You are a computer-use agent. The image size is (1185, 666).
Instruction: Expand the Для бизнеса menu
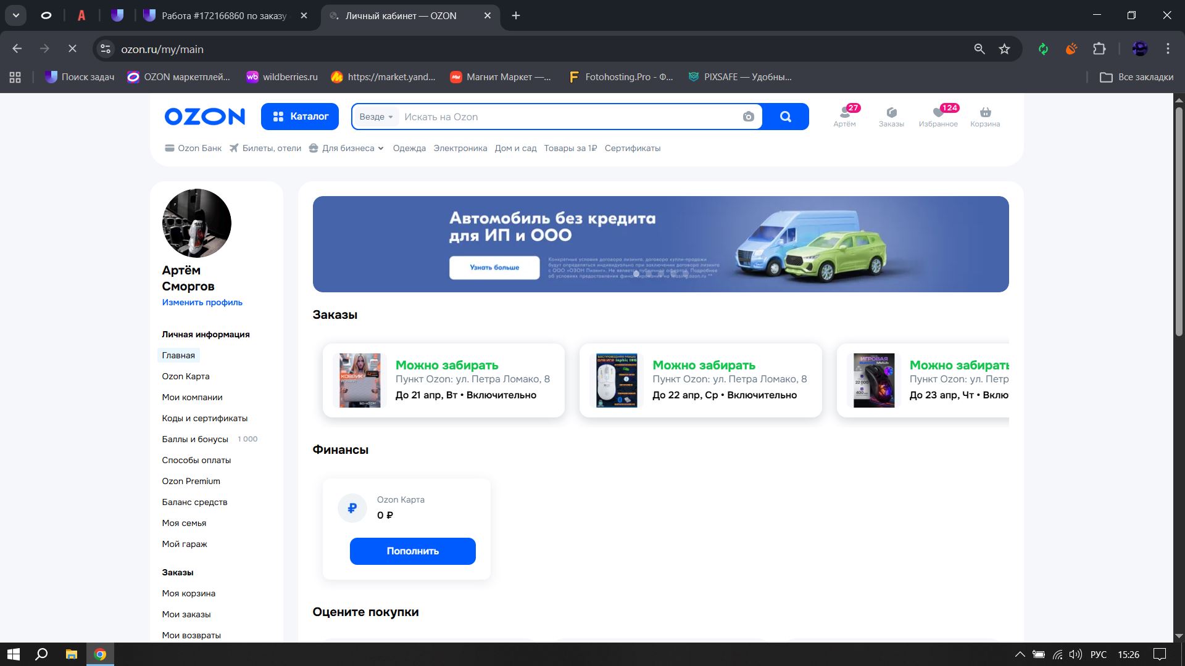pos(347,148)
